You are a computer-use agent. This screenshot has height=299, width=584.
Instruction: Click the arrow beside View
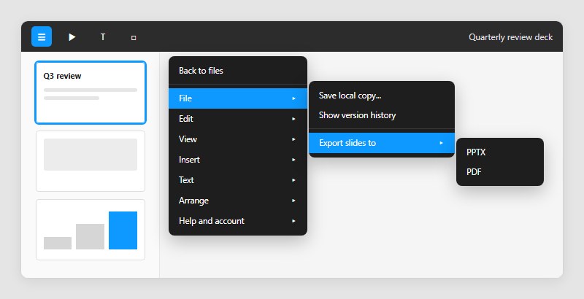(294, 139)
